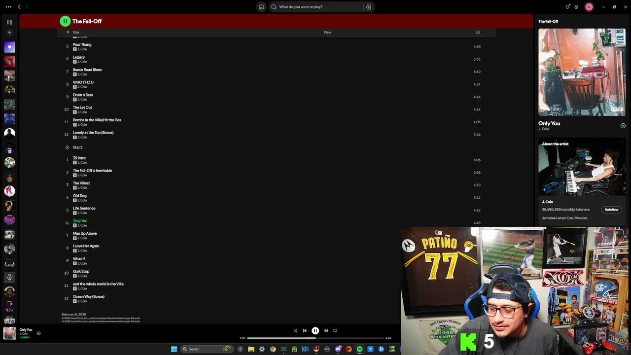The height and width of the screenshot is (355, 631).
Task: Go forward using the forward arrow
Action: coord(27,7)
